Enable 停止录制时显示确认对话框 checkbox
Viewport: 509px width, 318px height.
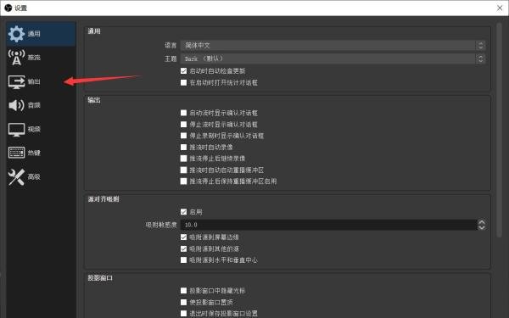coord(184,136)
